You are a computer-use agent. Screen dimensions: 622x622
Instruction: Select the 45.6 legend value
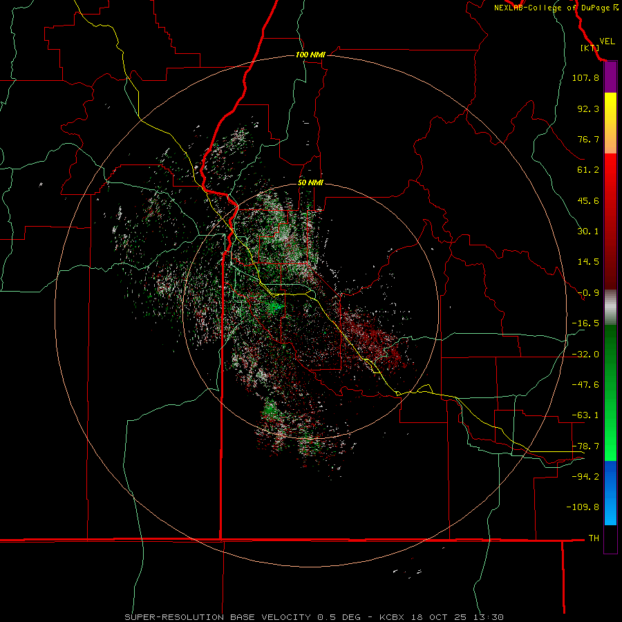588,200
